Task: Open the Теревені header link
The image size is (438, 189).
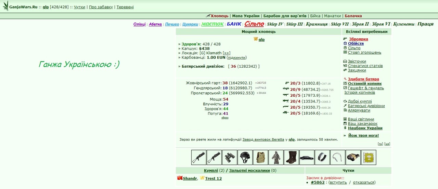Action: pyautogui.click(x=125, y=7)
